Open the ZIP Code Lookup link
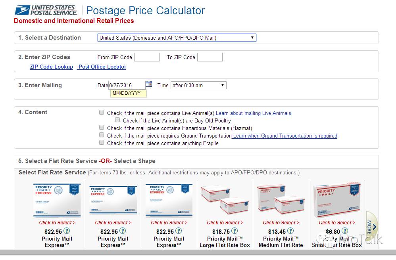396x260 pixels. click(x=52, y=67)
